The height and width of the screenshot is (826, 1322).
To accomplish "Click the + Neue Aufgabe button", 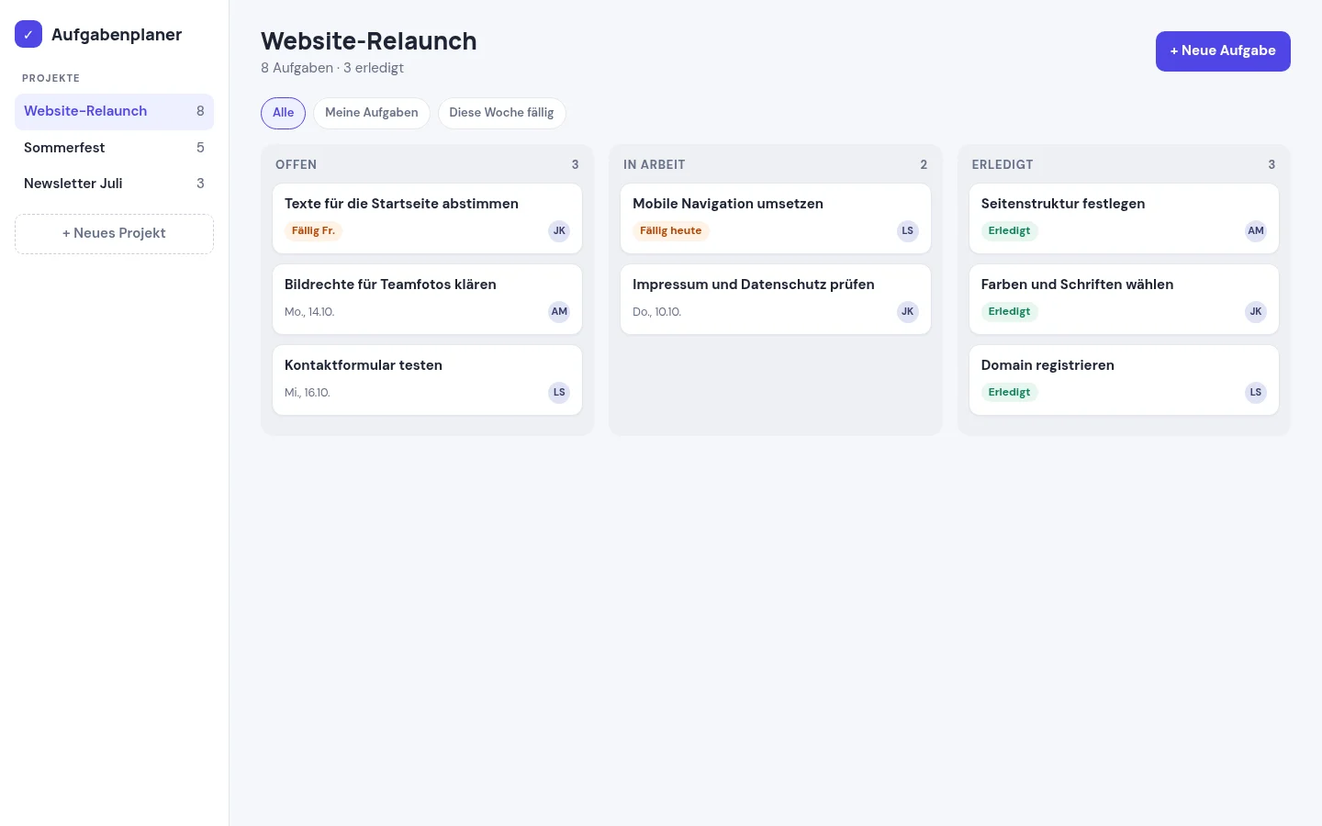I will point(1223,51).
